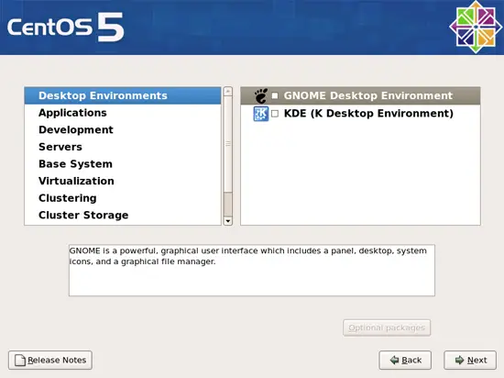Select the Clustering category
This screenshot has width=504, height=378.
tap(123, 198)
